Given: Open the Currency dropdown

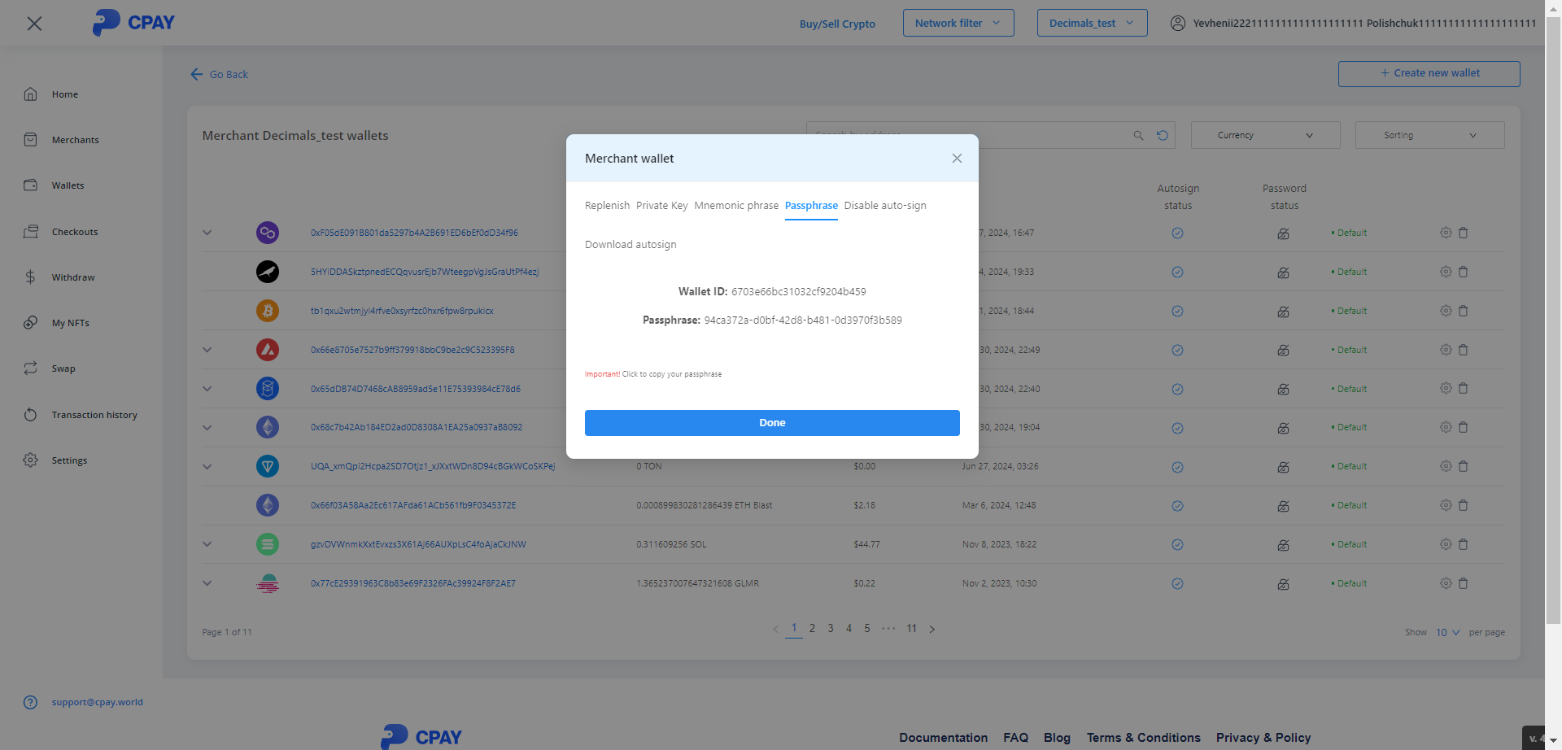Looking at the screenshot, I should [1265, 136].
